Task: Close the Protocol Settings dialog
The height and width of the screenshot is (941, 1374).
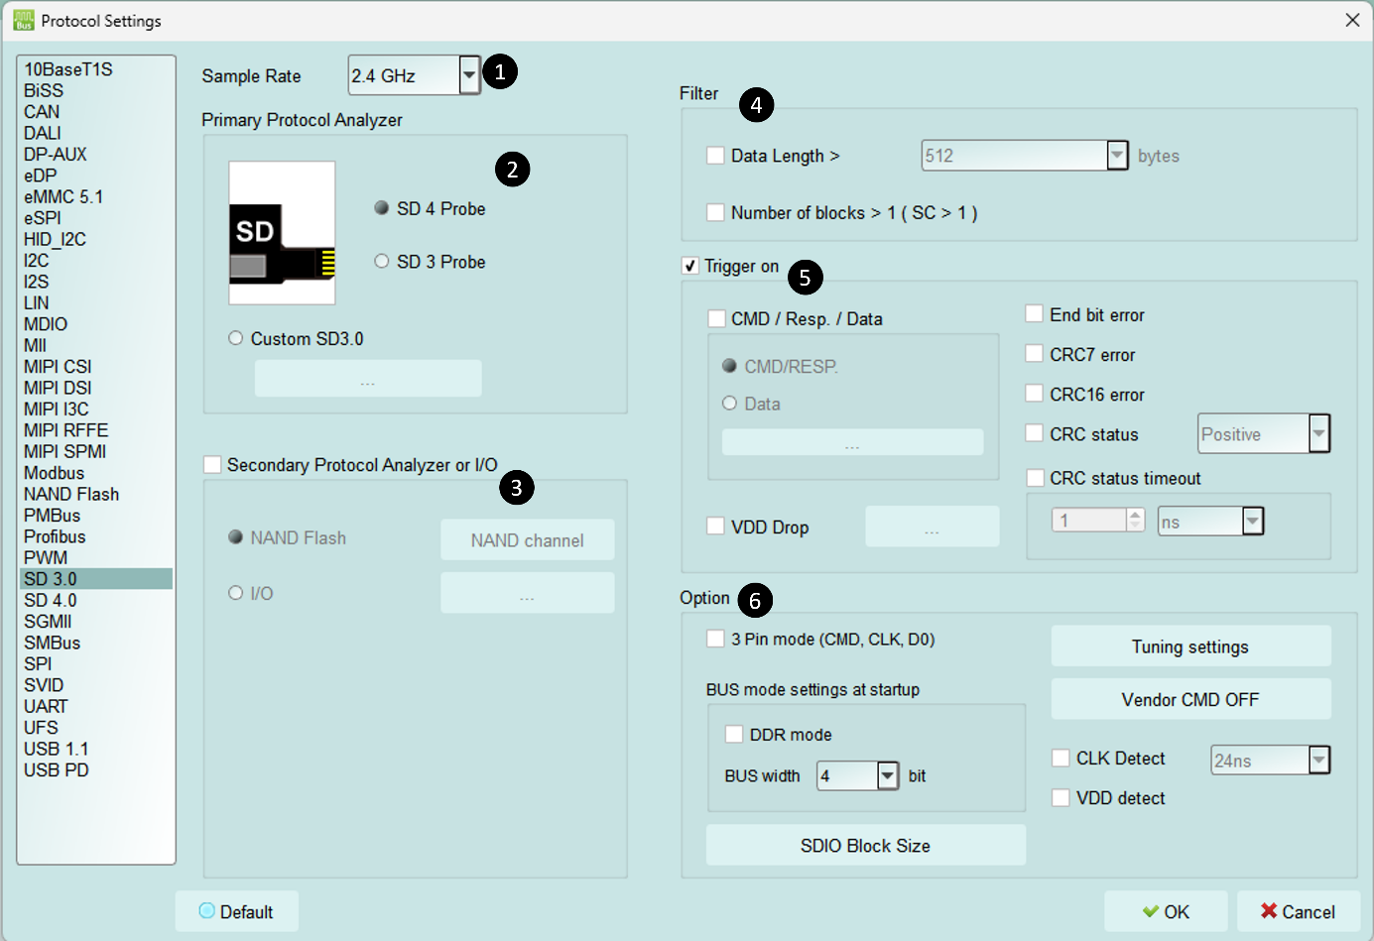Action: pyautogui.click(x=1352, y=20)
